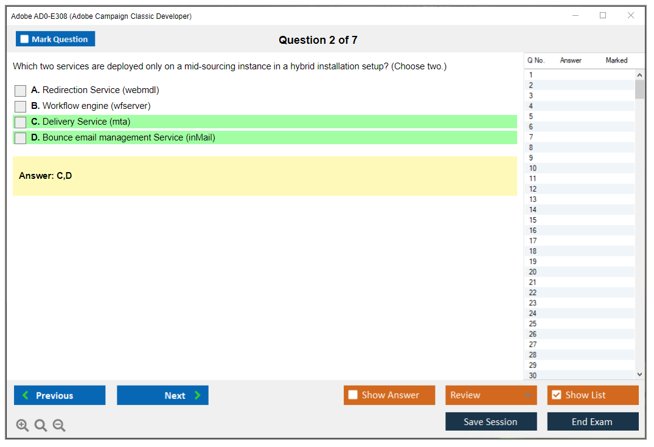
Task: Click the zoom out magnifier icon
Action: 59,426
